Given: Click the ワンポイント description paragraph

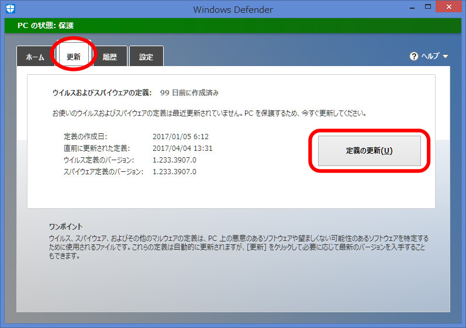Looking at the screenshot, I should 239,247.
